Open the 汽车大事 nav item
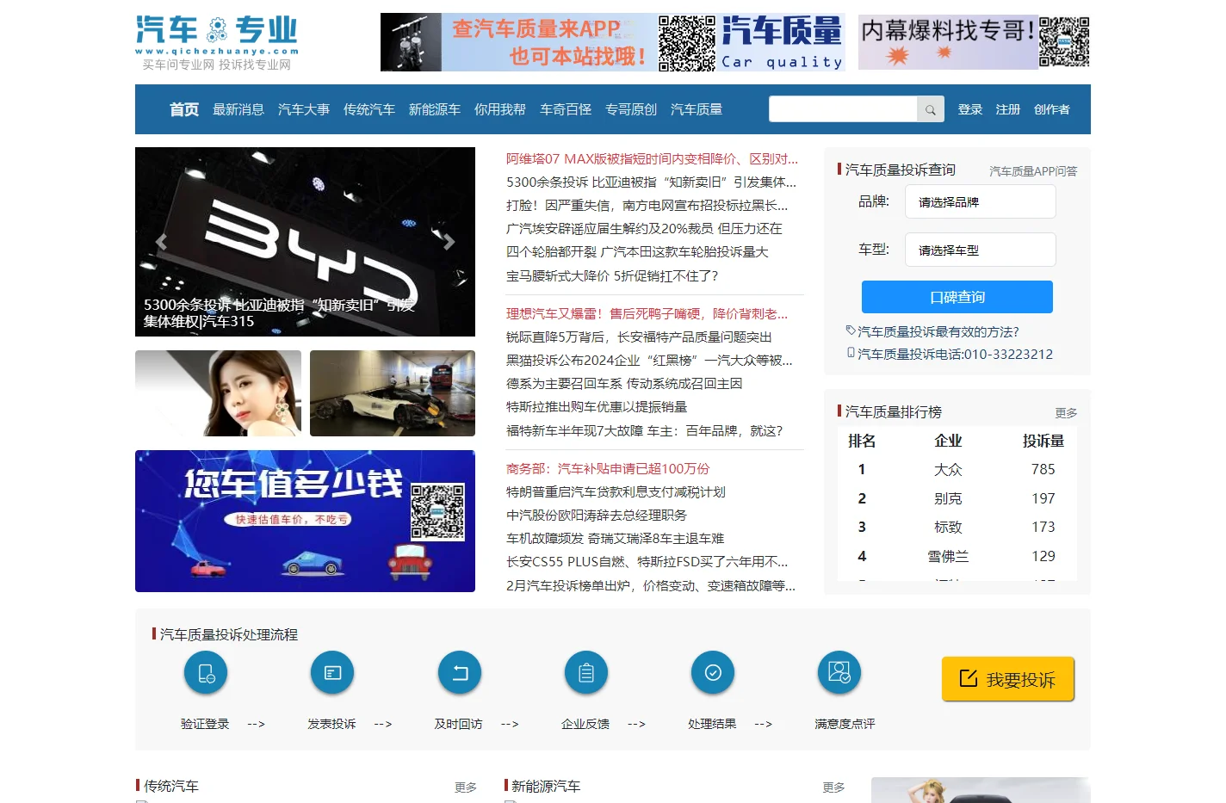Viewport: 1226px width, 803px height. [304, 109]
